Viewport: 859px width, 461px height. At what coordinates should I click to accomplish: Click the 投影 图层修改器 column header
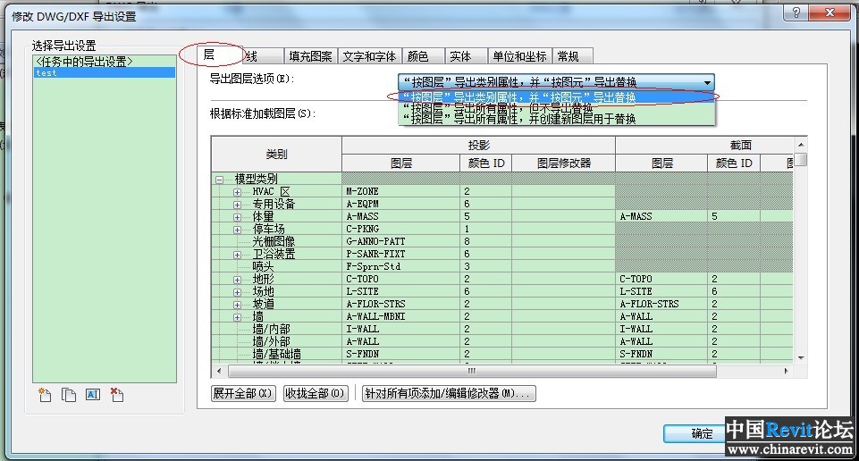[x=564, y=163]
